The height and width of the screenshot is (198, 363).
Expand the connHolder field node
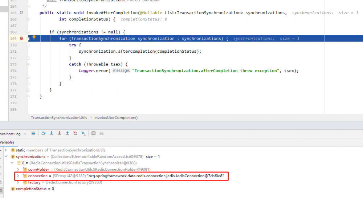(18, 170)
